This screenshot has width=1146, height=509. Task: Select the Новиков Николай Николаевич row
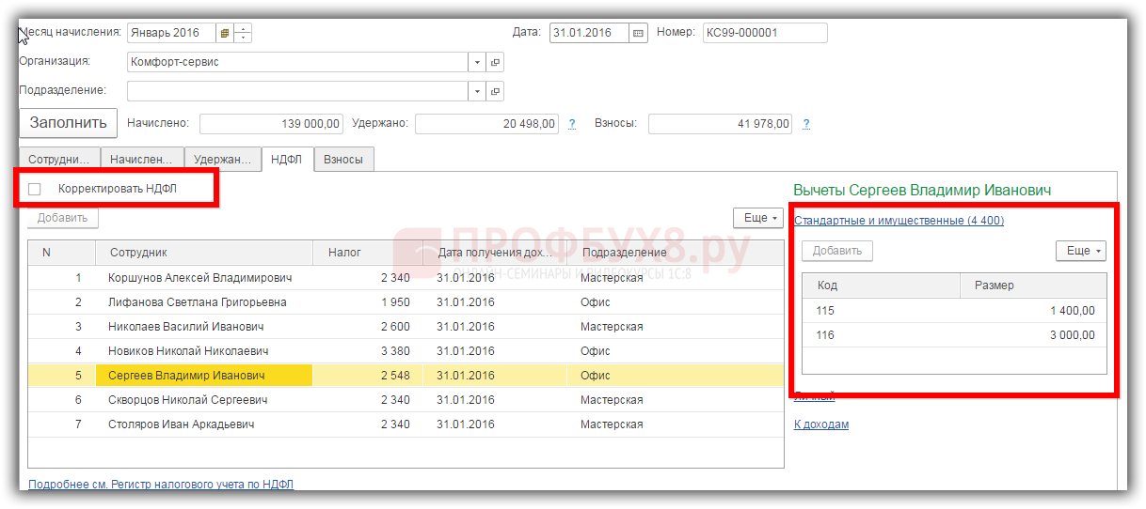point(188,351)
